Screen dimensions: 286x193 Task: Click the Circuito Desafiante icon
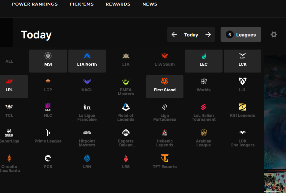point(9,158)
